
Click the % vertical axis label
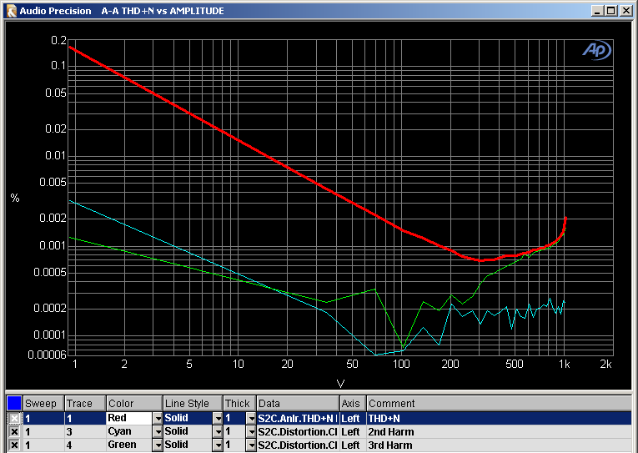[15, 199]
